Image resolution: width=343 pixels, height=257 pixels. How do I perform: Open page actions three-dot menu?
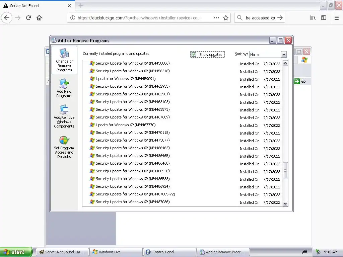(x=216, y=18)
